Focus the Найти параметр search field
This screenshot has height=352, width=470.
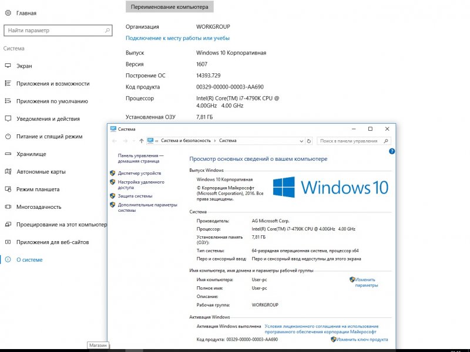point(58,31)
